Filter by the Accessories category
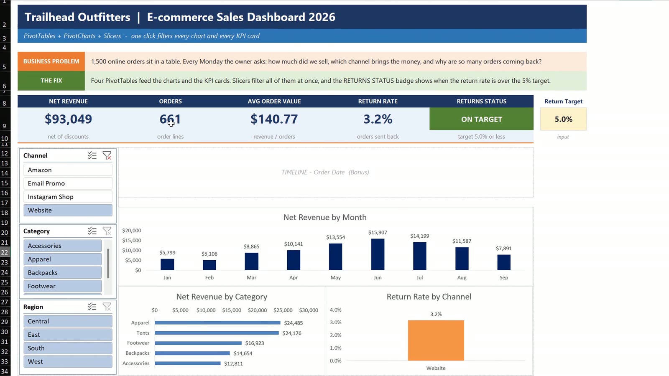669x376 pixels. 63,246
